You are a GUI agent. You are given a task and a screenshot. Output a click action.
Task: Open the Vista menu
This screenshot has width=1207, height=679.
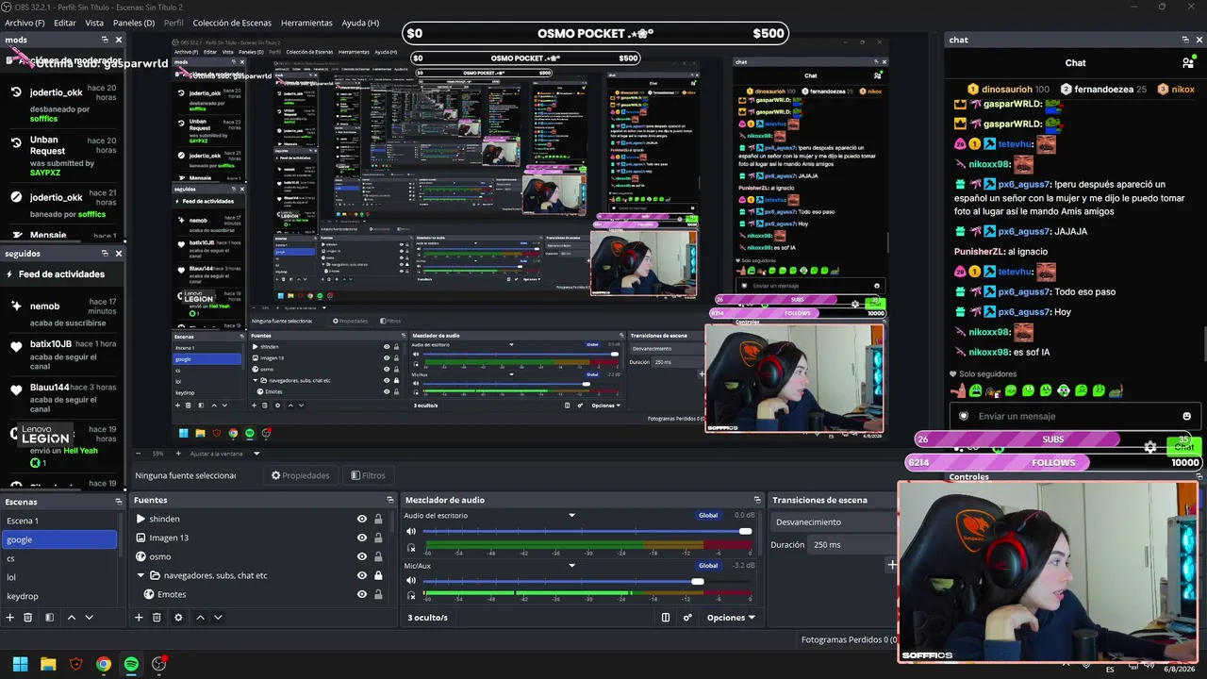click(94, 23)
